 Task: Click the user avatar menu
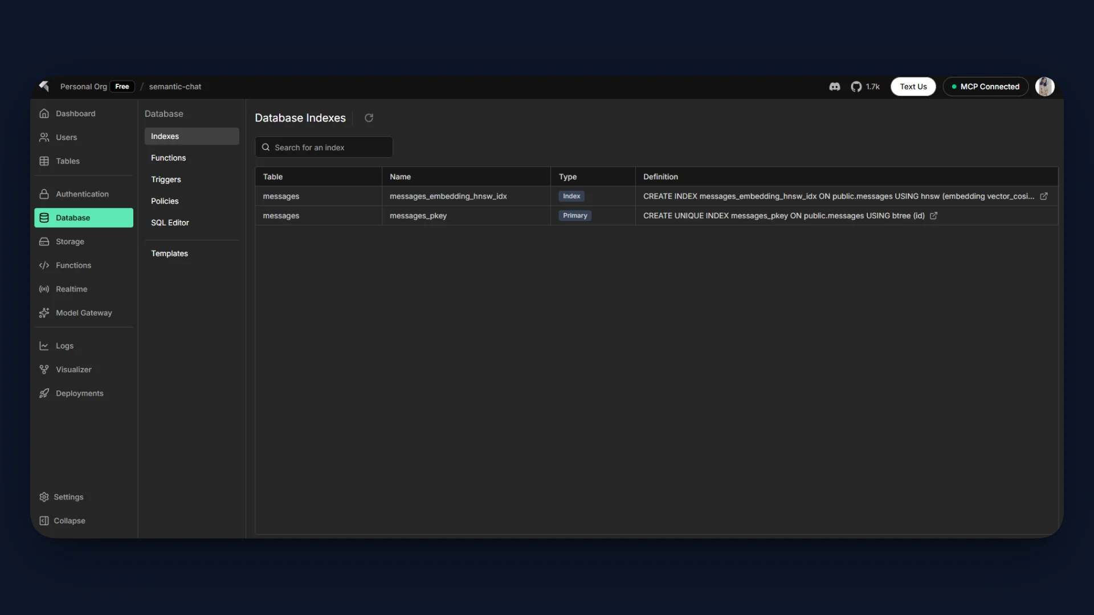(1044, 87)
